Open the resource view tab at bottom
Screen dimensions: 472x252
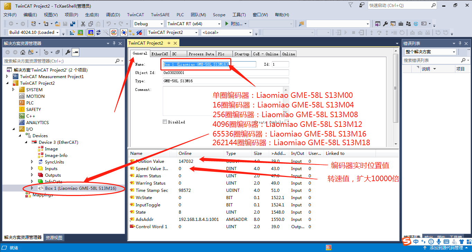(x=54, y=237)
